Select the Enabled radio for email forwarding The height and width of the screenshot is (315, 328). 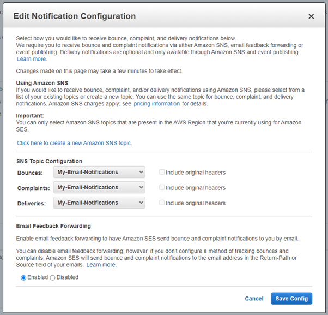coord(23,277)
